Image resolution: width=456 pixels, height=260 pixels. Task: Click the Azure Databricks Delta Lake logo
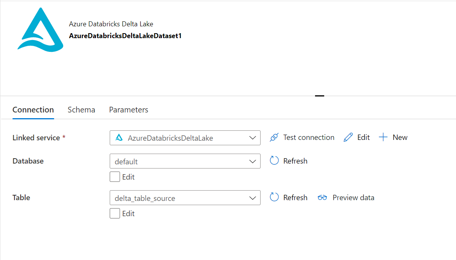pyautogui.click(x=40, y=30)
